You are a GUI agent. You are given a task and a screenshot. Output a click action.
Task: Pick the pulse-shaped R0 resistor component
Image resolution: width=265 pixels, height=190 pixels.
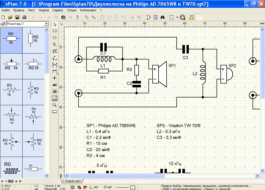11,168
